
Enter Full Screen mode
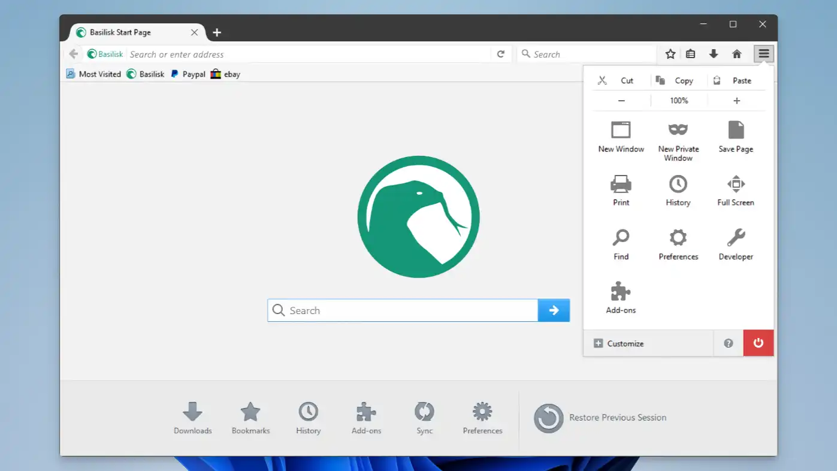(x=735, y=191)
